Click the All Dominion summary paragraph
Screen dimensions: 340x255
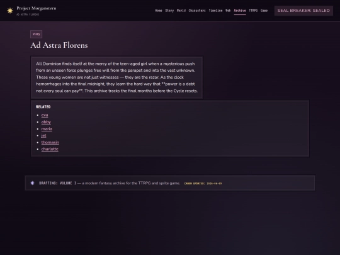[116, 77]
